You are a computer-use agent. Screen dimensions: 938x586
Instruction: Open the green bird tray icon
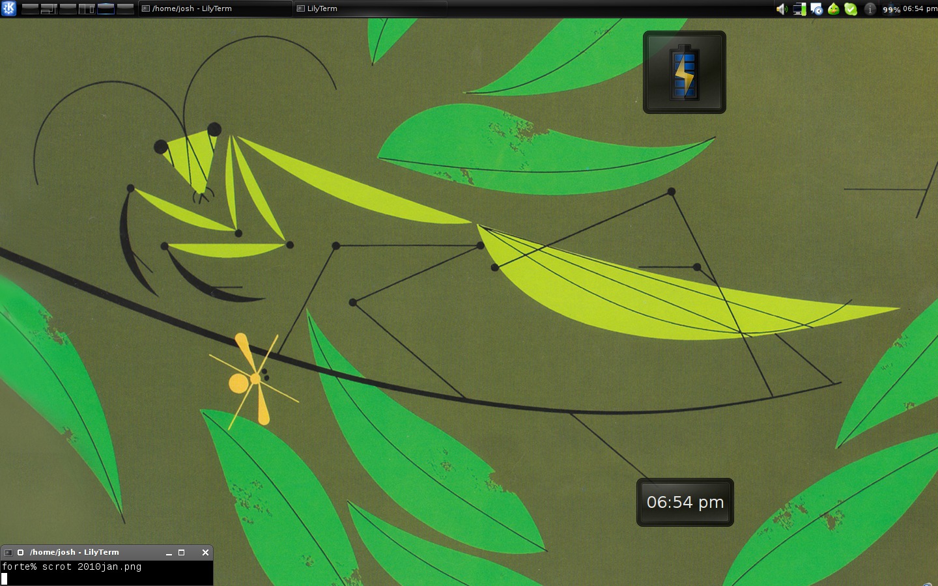point(833,9)
